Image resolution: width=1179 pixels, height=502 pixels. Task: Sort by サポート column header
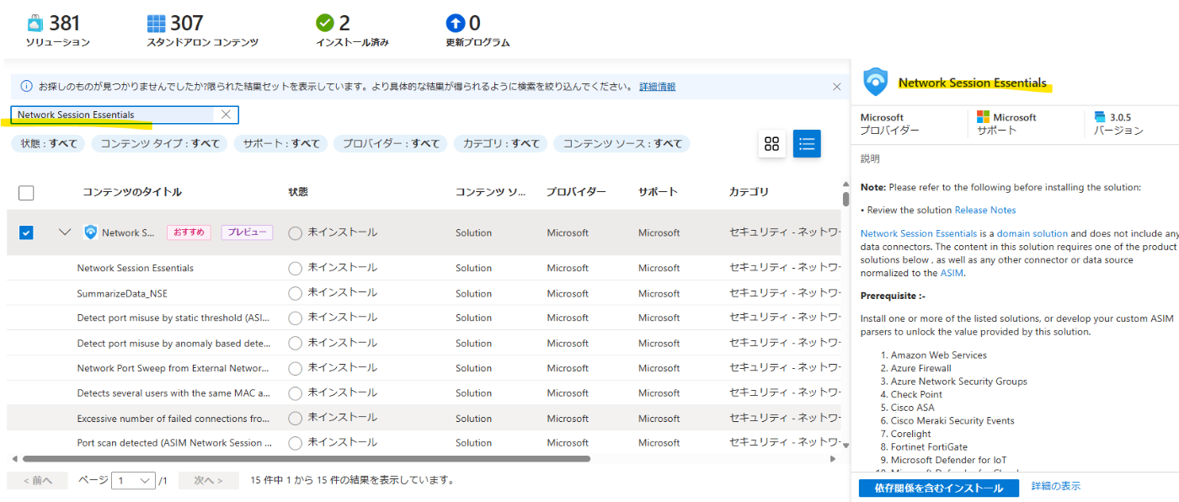(658, 192)
